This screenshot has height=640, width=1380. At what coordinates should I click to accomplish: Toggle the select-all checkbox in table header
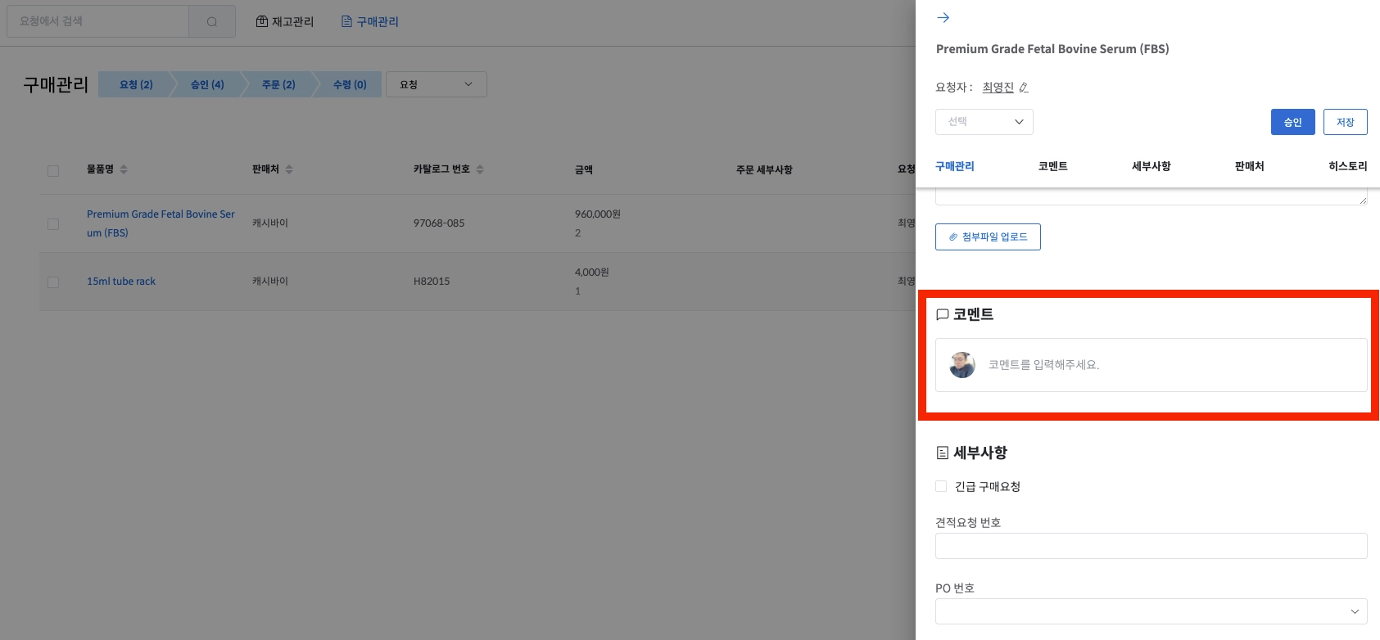click(53, 171)
